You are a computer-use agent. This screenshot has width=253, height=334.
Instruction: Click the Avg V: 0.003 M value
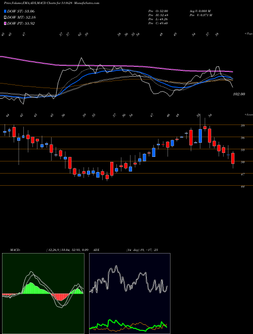(x=200, y=11)
